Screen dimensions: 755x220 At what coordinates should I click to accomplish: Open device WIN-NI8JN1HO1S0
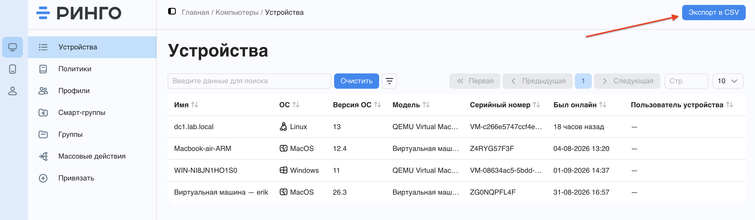206,171
